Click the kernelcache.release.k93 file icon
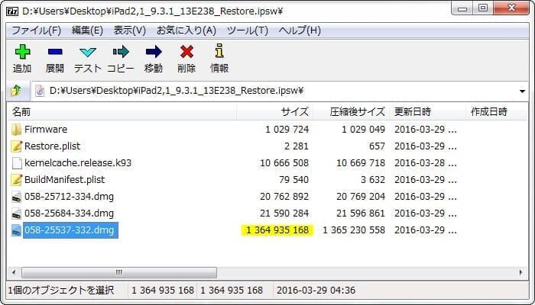 (16, 162)
